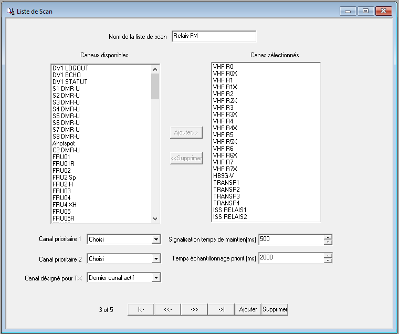399x334 pixels.
Task: Go to next scan list record
Action: click(x=195, y=309)
